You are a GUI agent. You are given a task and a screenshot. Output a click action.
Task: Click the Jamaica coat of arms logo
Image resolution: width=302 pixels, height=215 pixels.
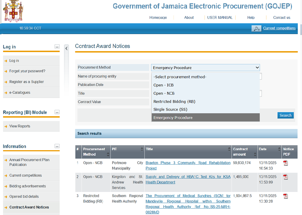[13, 11]
